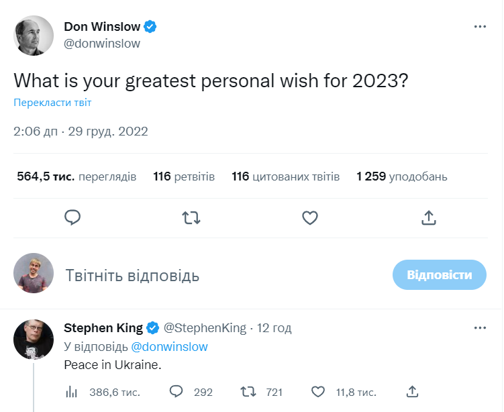The height and width of the screenshot is (412, 504).
Task: Focus the Твітніть відповідь reply field
Action: (201, 275)
